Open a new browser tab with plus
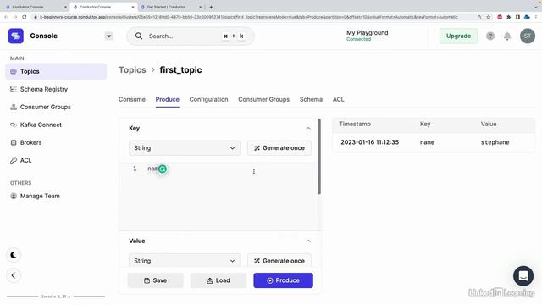This screenshot has width=542, height=305. 211,7
